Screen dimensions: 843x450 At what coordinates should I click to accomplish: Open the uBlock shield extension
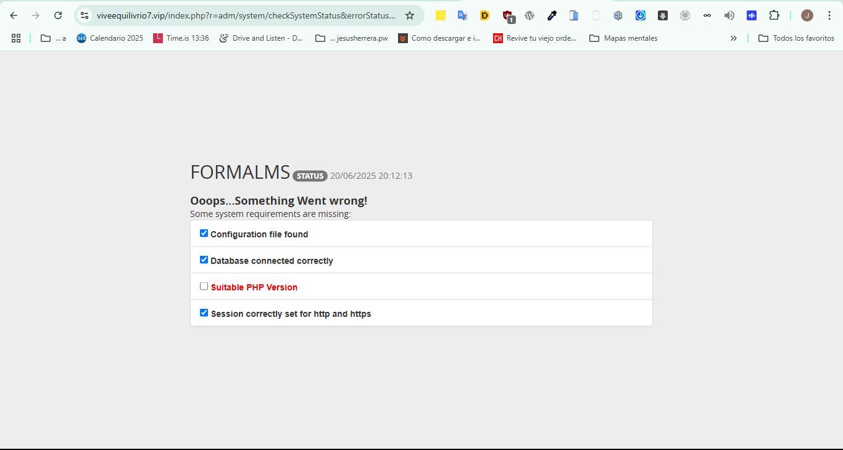pyautogui.click(x=507, y=15)
